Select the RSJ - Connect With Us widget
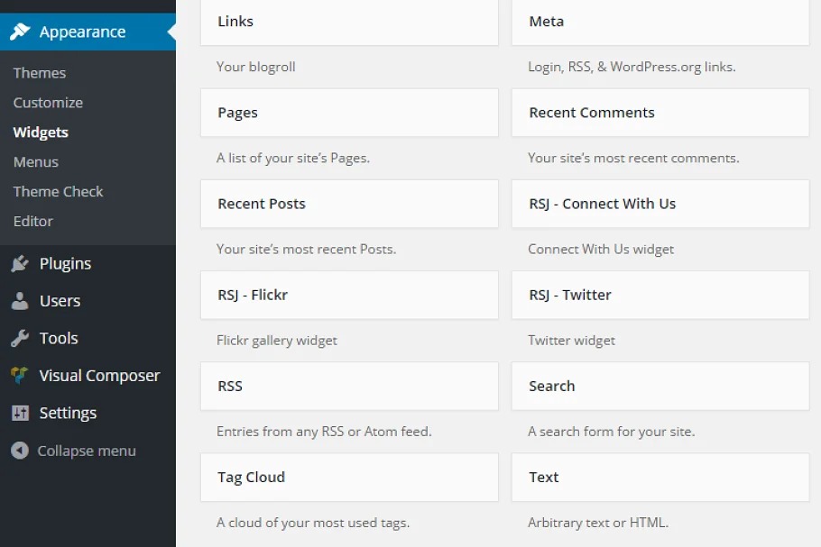This screenshot has height=547, width=821. (660, 204)
